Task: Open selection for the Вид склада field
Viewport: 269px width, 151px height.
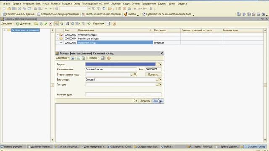Action: click(x=157, y=79)
